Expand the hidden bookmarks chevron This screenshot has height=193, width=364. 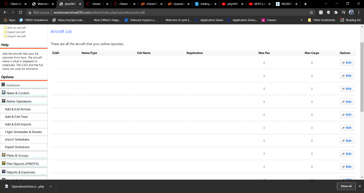[x=301, y=20]
